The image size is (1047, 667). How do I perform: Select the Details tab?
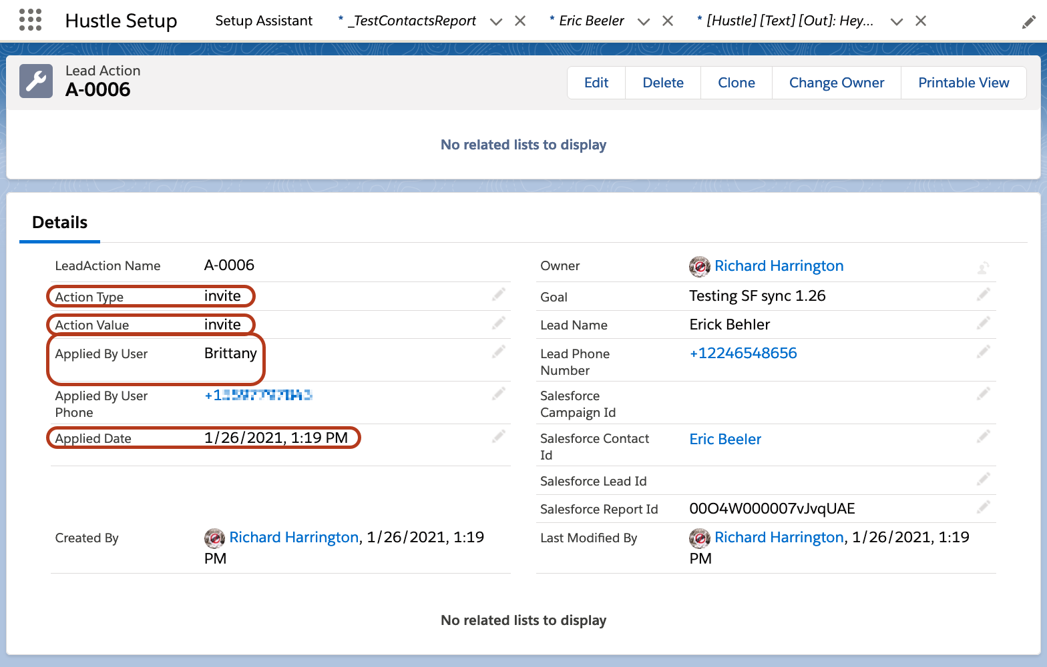[x=60, y=222]
